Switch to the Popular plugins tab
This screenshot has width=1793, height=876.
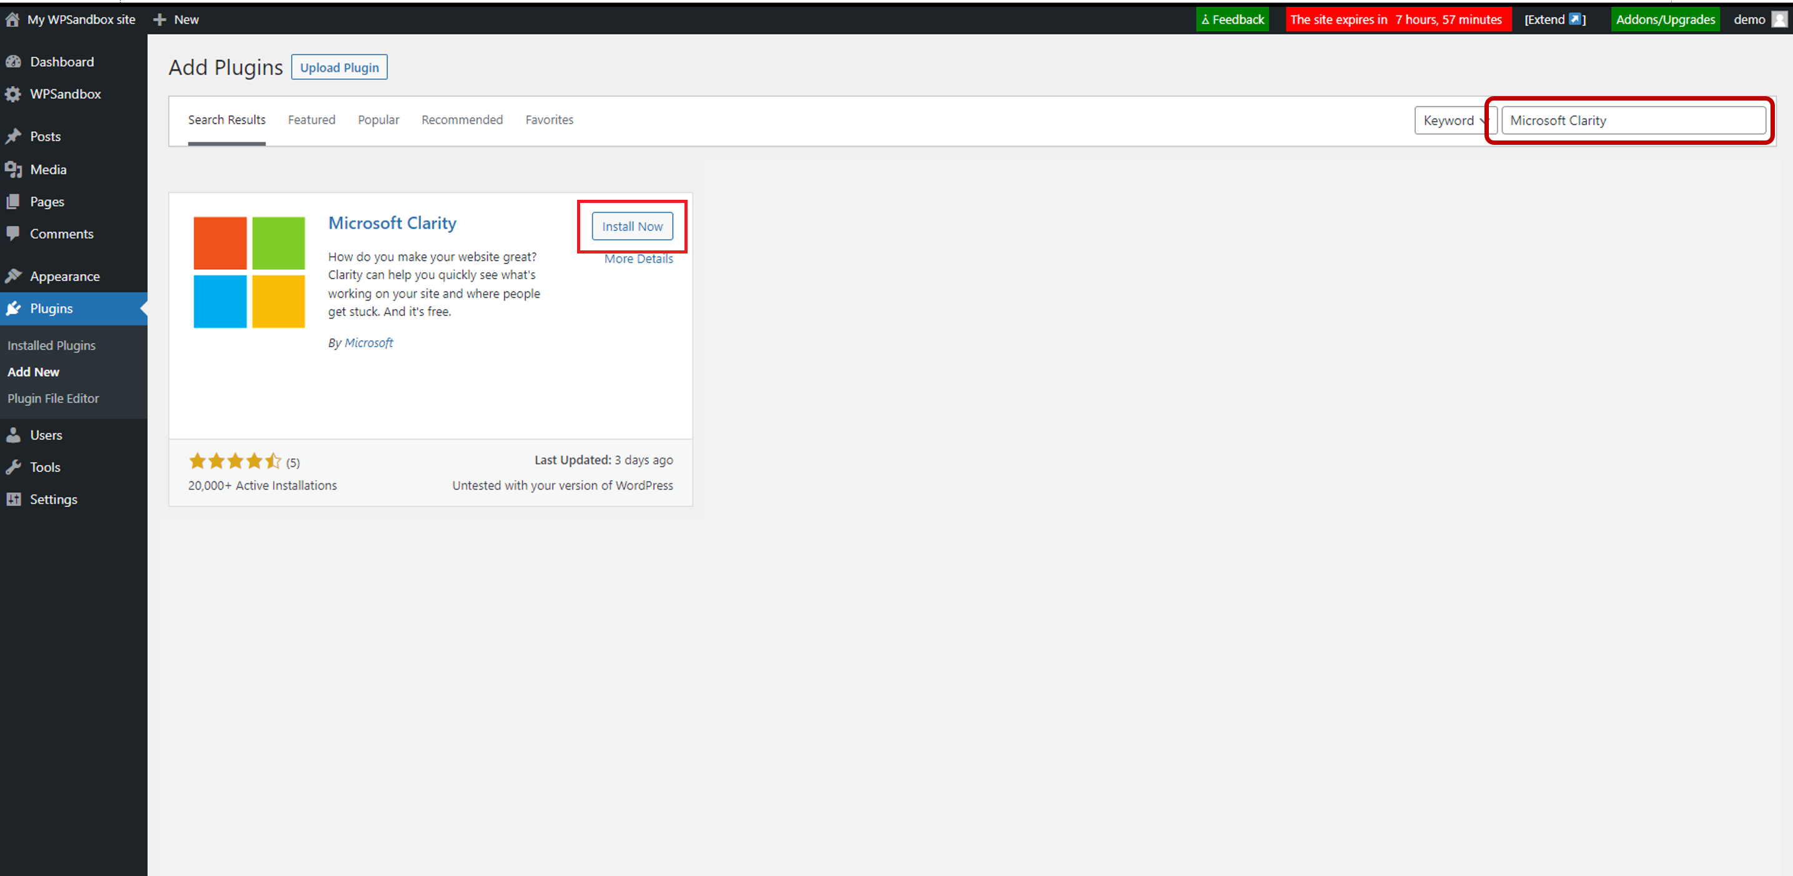[x=378, y=120]
